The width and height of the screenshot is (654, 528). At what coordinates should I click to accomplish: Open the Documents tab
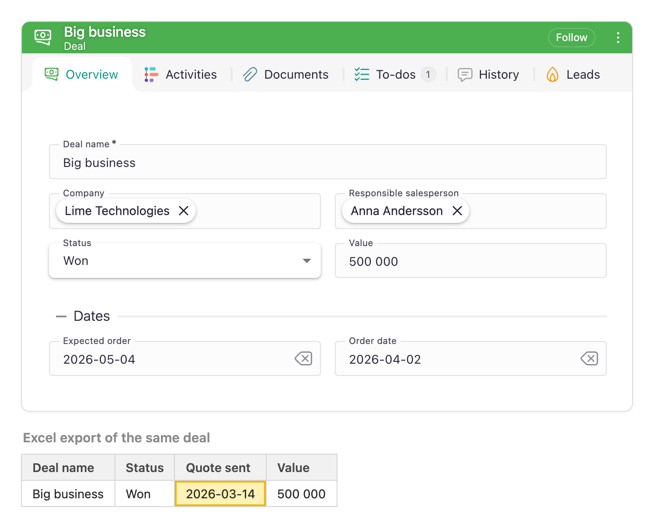coord(286,74)
